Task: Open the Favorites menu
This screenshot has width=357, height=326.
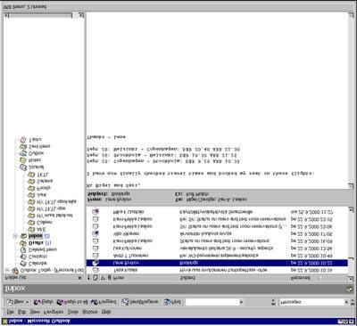Action: pyautogui.click(x=54, y=312)
